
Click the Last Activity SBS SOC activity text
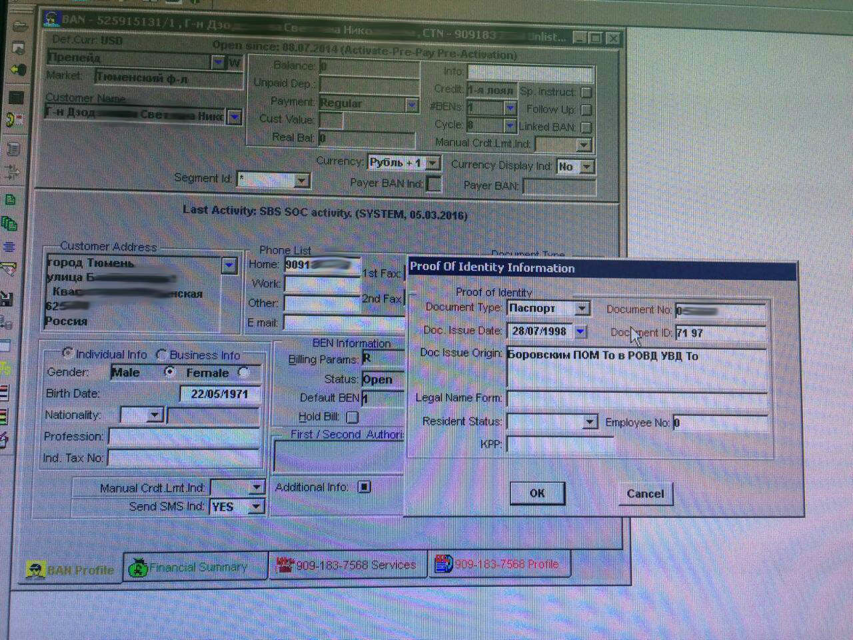pos(325,214)
